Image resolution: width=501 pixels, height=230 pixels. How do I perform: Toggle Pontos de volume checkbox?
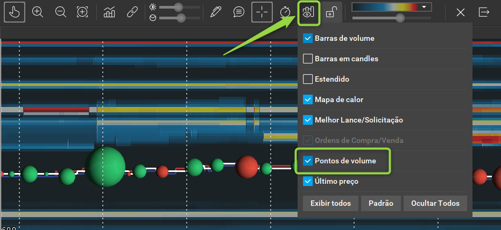(x=308, y=161)
